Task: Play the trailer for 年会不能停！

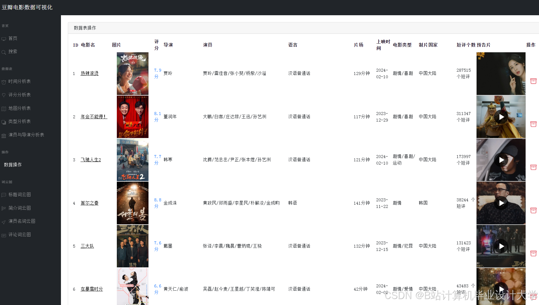Action: pyautogui.click(x=501, y=117)
